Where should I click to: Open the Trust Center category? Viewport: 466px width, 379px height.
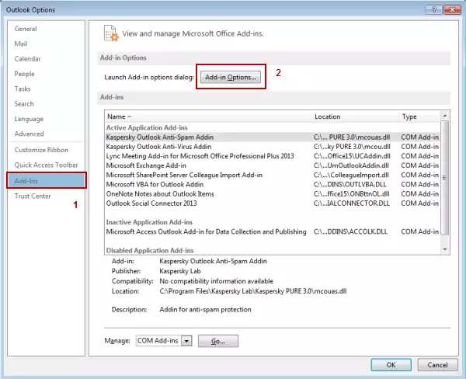[33, 196]
